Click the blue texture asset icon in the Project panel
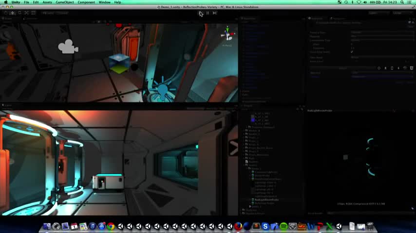Screen dimensions: 416x233 pos(253,120)
